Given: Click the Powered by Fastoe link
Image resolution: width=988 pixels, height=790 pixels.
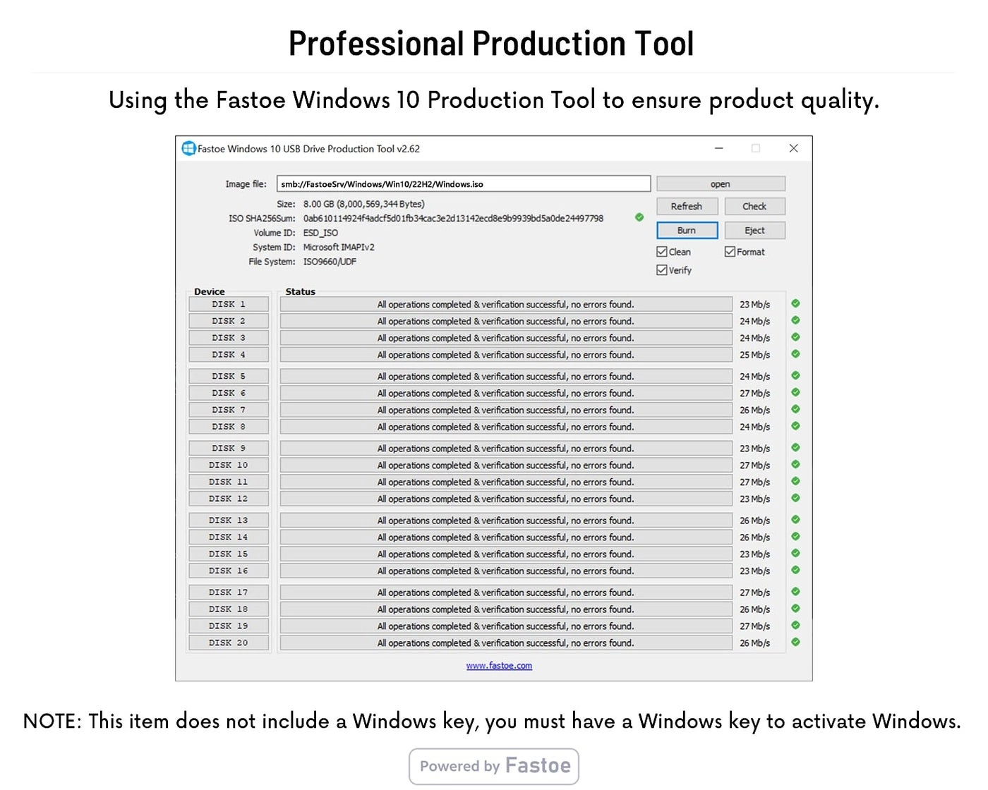Looking at the screenshot, I should [493, 766].
